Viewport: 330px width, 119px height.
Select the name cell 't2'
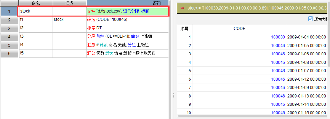[x=36, y=28]
